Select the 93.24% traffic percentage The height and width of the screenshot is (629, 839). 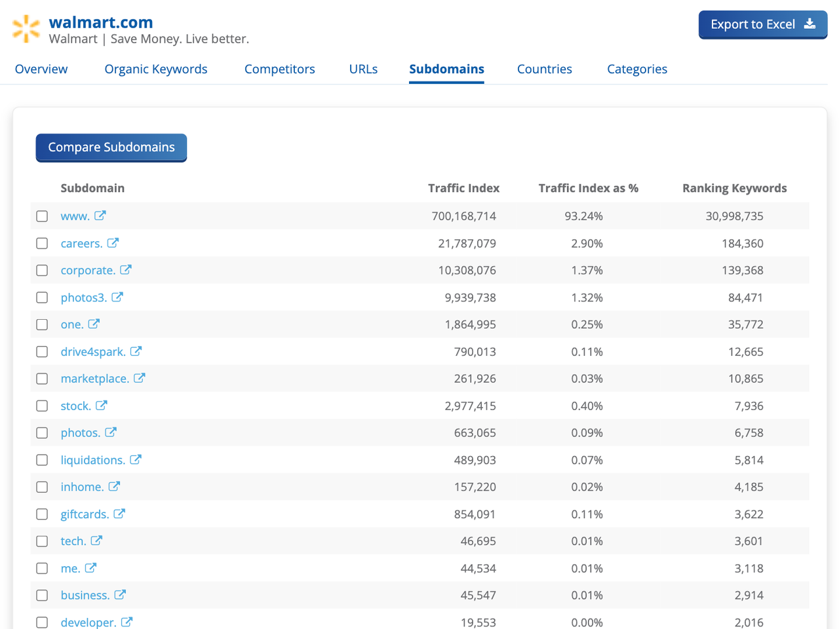pyautogui.click(x=583, y=216)
